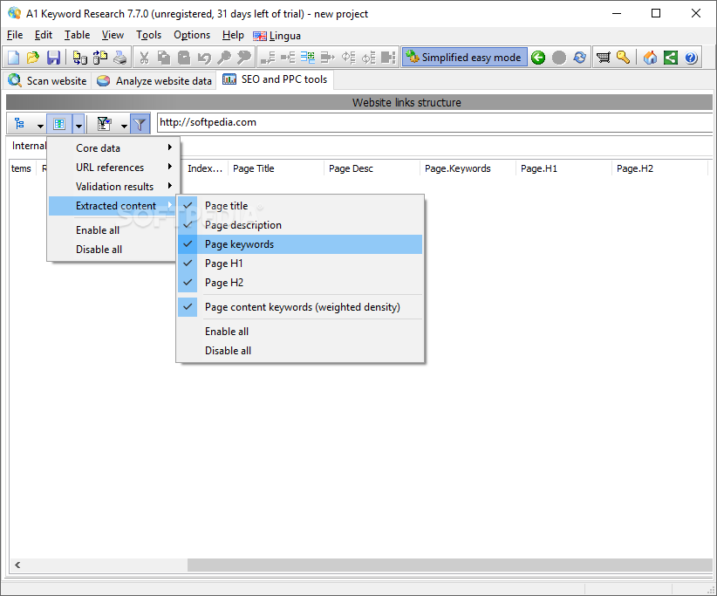This screenshot has height=596, width=717.
Task: Click the grey round stop icon
Action: click(x=559, y=58)
